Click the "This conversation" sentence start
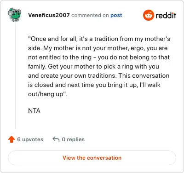Image resolution: width=184 pixels, height=173 pixels. (144, 76)
